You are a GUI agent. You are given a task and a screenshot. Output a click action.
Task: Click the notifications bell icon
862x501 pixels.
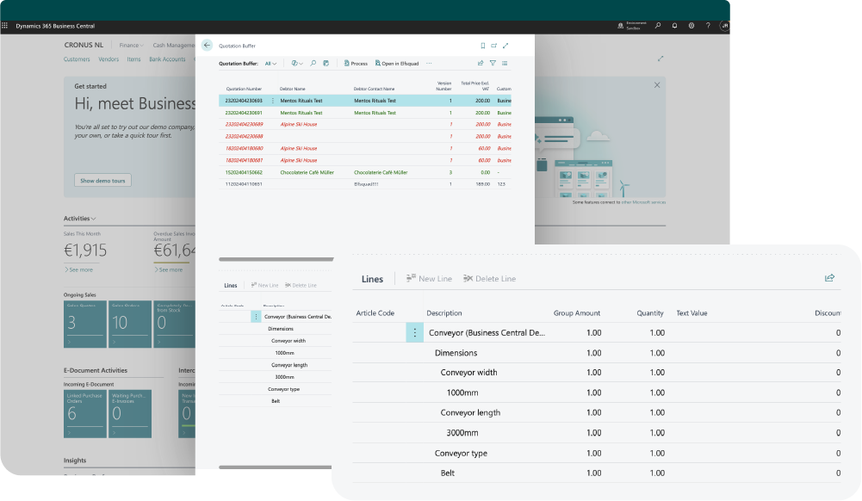pyautogui.click(x=674, y=26)
